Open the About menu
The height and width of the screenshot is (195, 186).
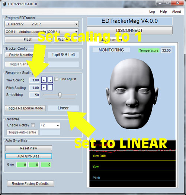(176, 12)
